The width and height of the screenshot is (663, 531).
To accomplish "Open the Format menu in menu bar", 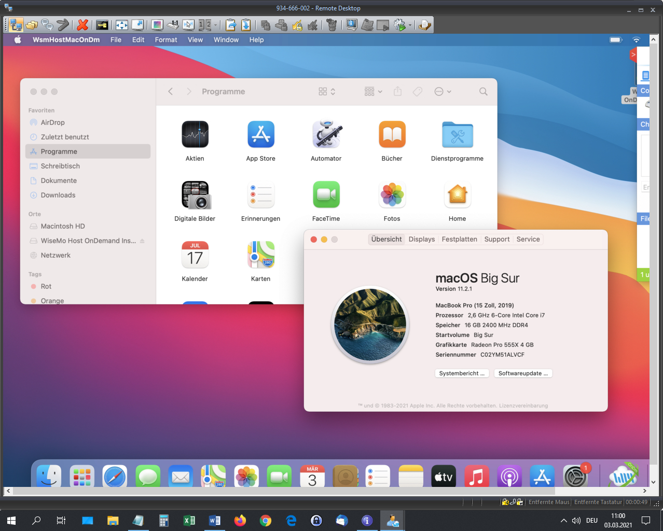I will click(165, 40).
